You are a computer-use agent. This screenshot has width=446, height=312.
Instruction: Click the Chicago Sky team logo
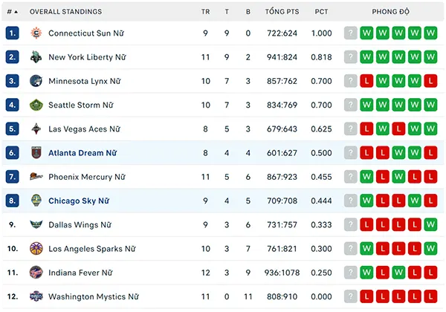[x=36, y=201]
